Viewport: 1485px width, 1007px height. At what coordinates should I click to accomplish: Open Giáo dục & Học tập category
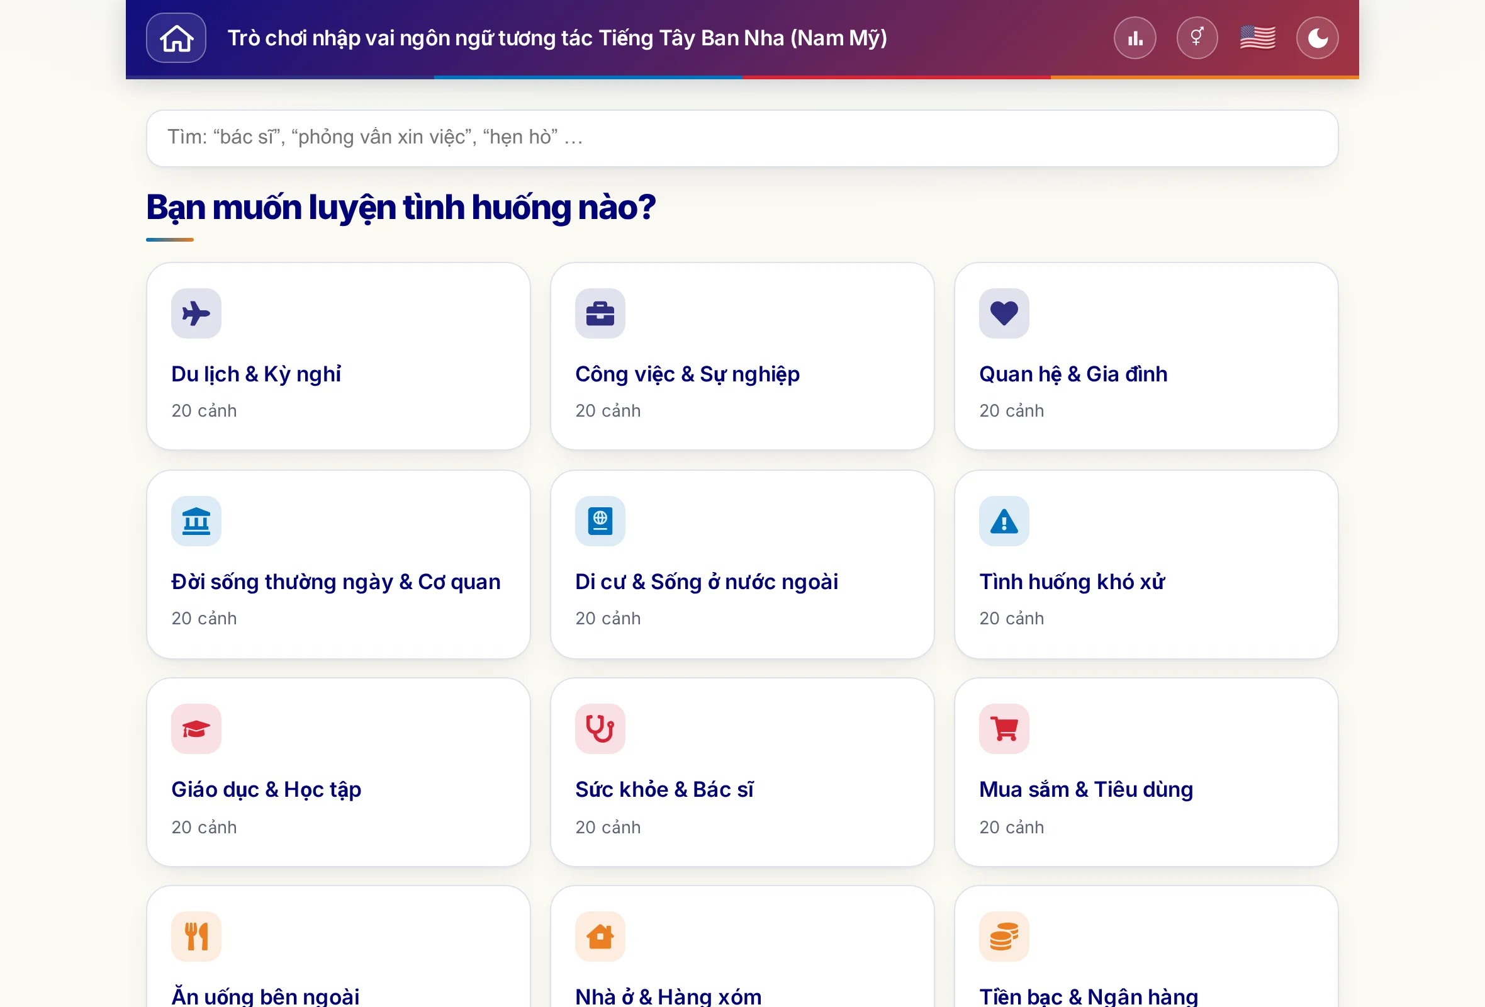[338, 772]
